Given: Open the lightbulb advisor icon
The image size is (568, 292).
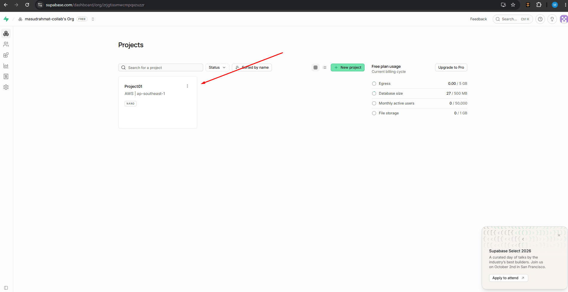Looking at the screenshot, I should [x=552, y=19].
